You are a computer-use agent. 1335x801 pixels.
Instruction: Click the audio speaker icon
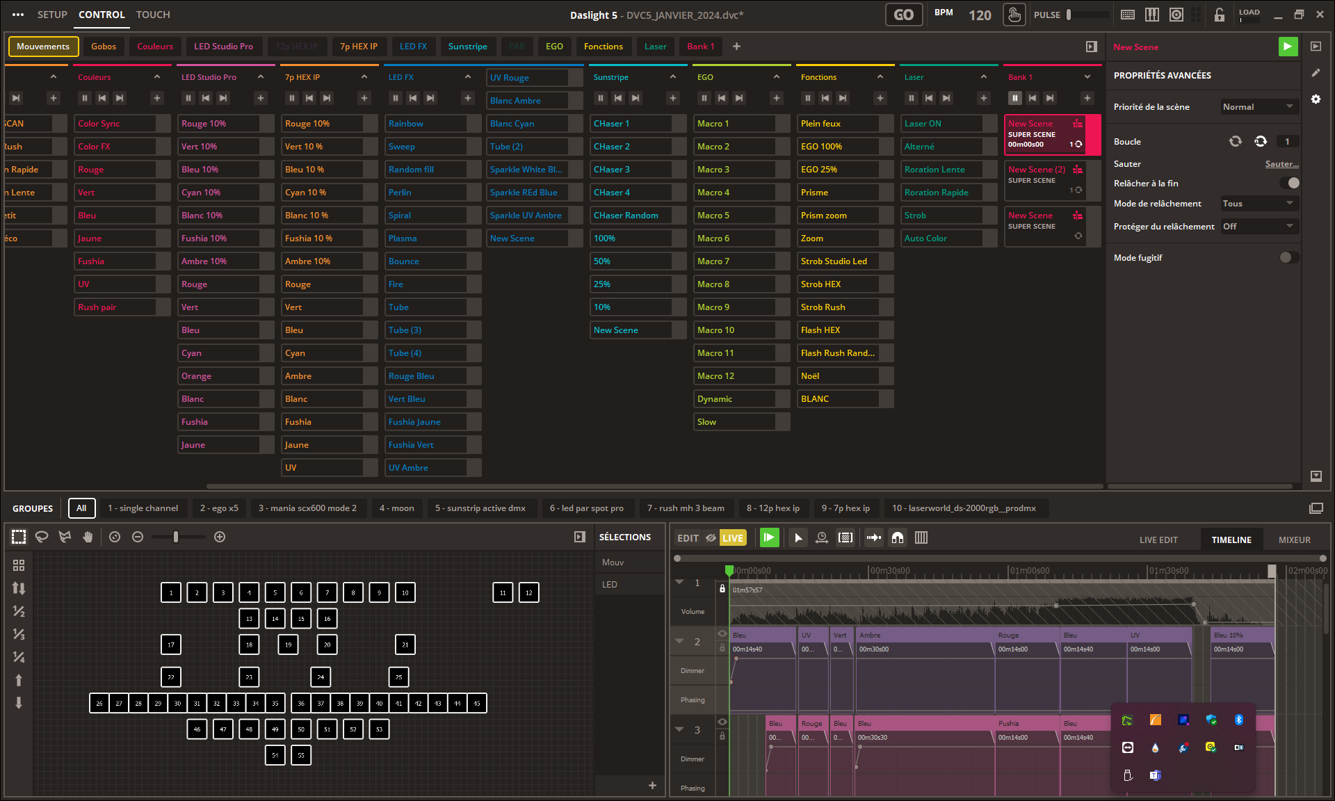(x=1176, y=15)
